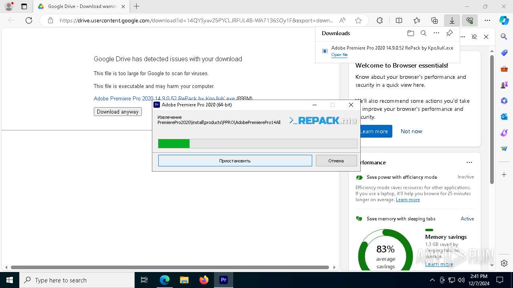The height and width of the screenshot is (288, 513).
Task: Open the sidebar Shopping tag icon
Action: click(x=504, y=53)
